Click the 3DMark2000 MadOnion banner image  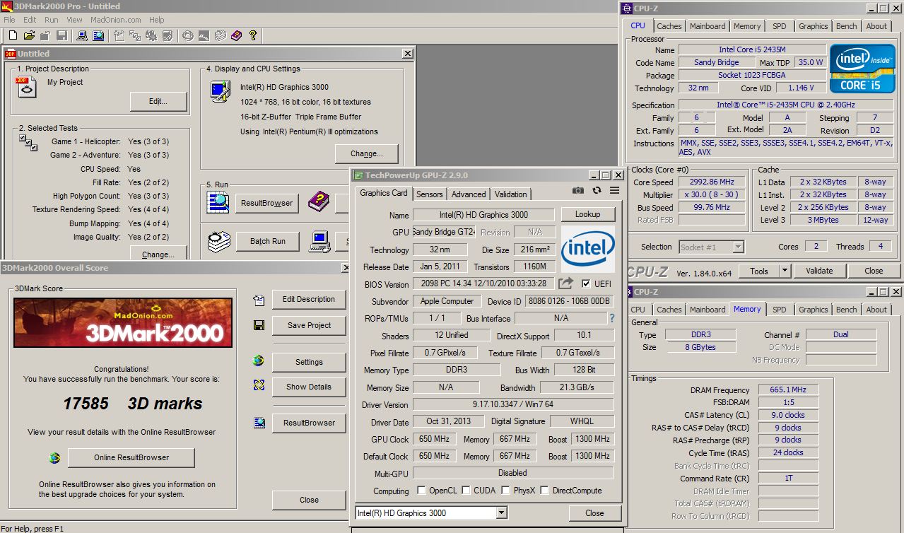coord(123,323)
